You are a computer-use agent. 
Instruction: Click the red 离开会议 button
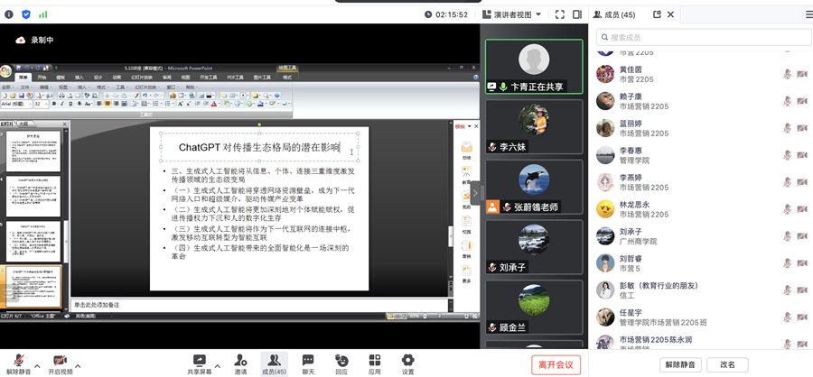[556, 364]
